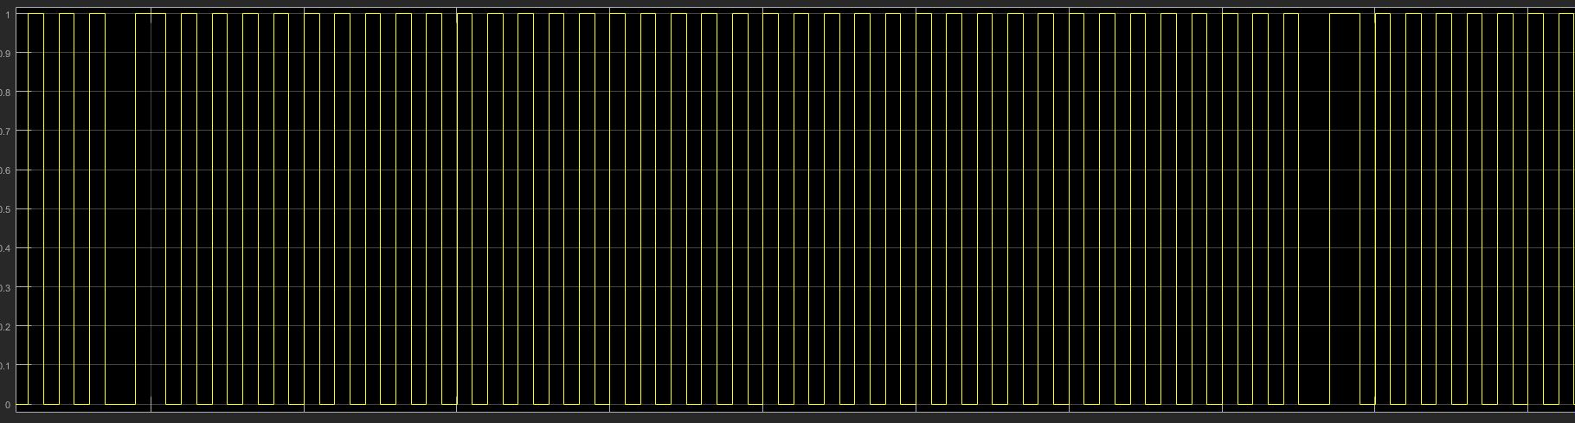Select the first high pulse of the square wave
The width and height of the screenshot is (1575, 423).
click(35, 15)
